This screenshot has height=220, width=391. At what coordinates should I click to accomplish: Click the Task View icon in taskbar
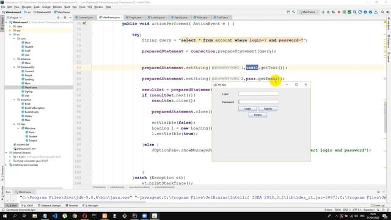point(24,216)
